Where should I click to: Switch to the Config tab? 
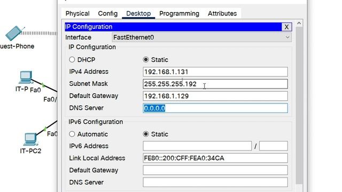[x=108, y=13]
